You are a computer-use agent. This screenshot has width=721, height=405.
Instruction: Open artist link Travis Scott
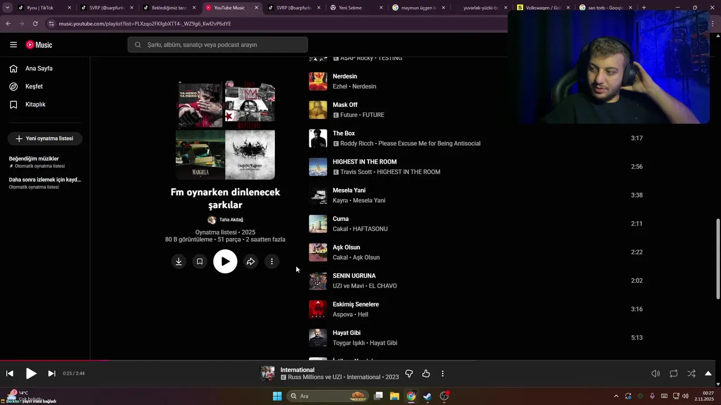(356, 172)
